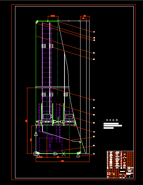
Task: Select the top-left horizontal dimension label above drawing
Action: pos(53,16)
